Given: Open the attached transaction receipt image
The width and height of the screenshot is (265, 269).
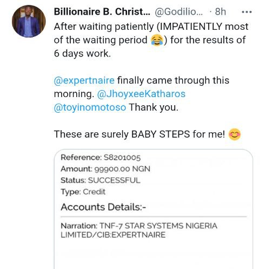Looking at the screenshot, I should click(154, 209).
